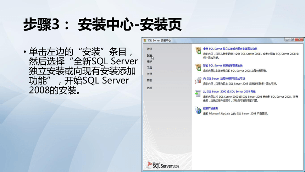Minimize the SQL Server 安装中心 window
305x172 pixels.
(x=287, y=39)
